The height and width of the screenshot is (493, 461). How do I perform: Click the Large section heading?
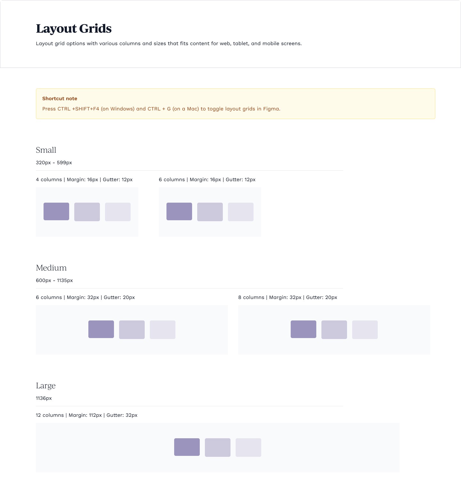tap(46, 386)
